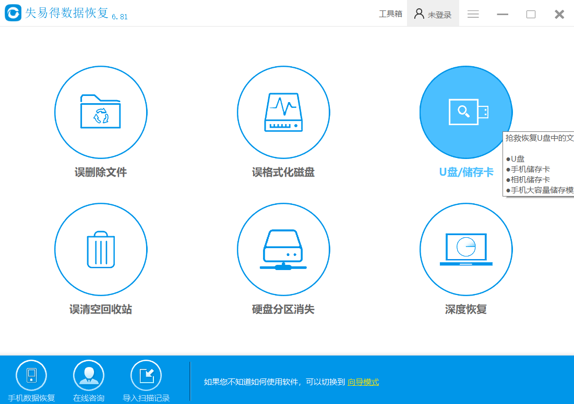Click the app logo in title bar
This screenshot has width=574, height=404.
coord(13,13)
